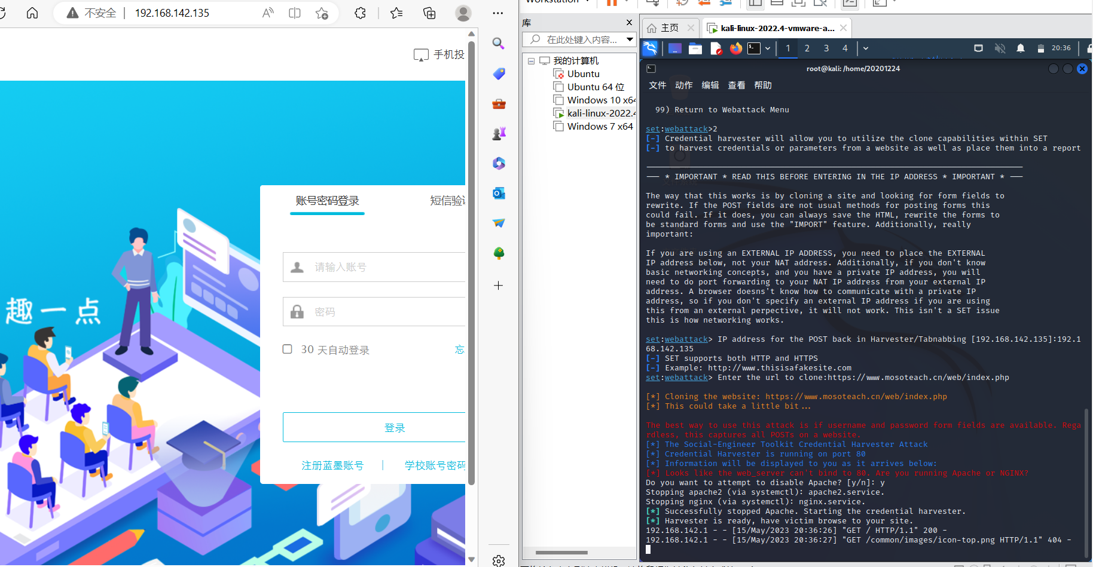Open Outlook in Edge sidebar

pyautogui.click(x=499, y=193)
